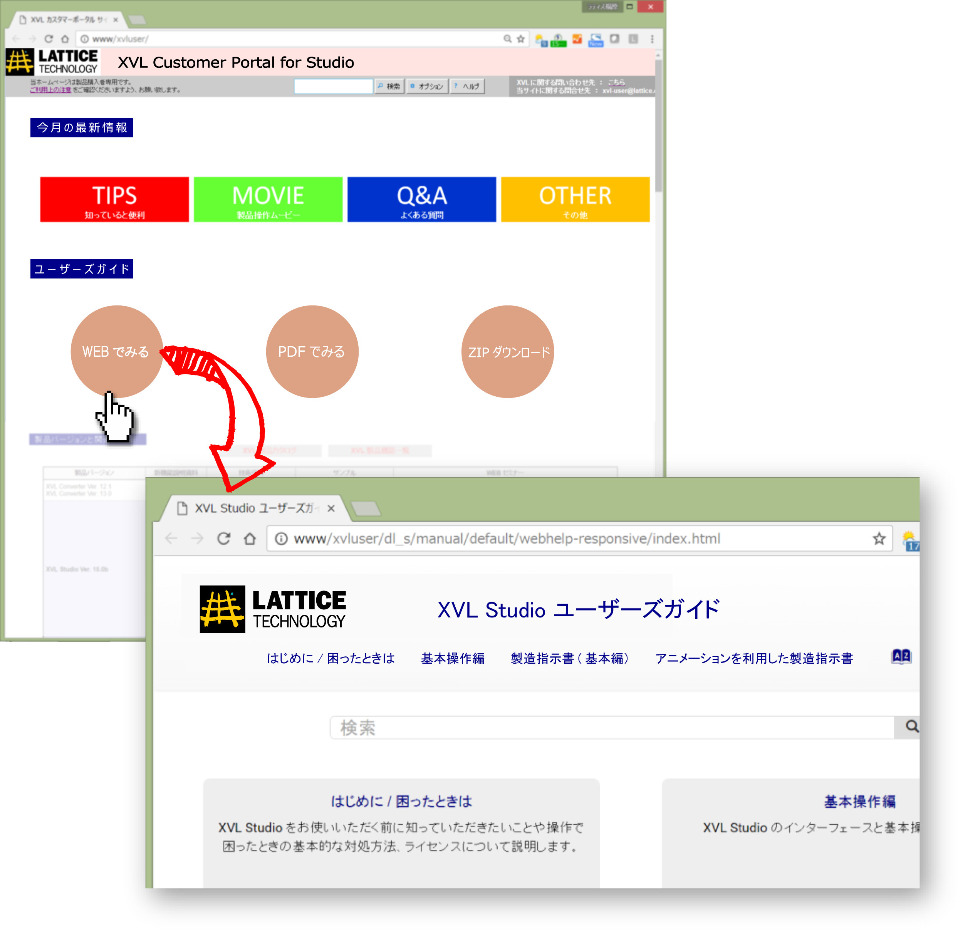Click the ヘルプ button in the portal search bar

click(467, 86)
